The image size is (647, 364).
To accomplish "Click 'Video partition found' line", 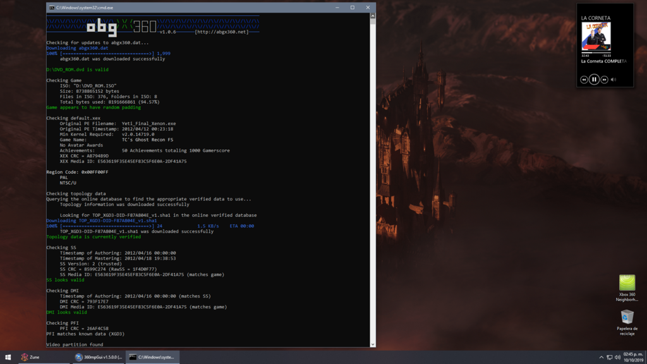I will point(75,344).
